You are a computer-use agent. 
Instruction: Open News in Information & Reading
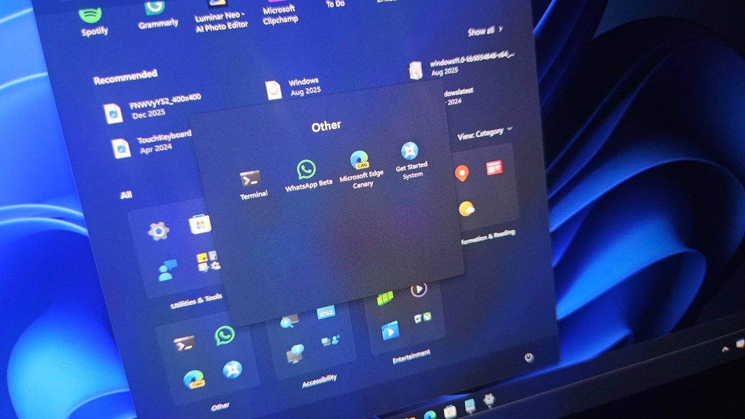[x=494, y=167]
